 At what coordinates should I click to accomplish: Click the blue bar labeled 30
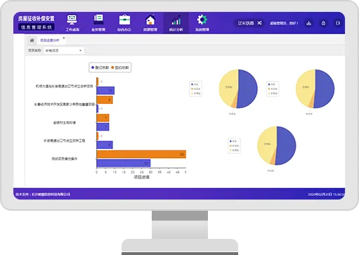click(124, 163)
